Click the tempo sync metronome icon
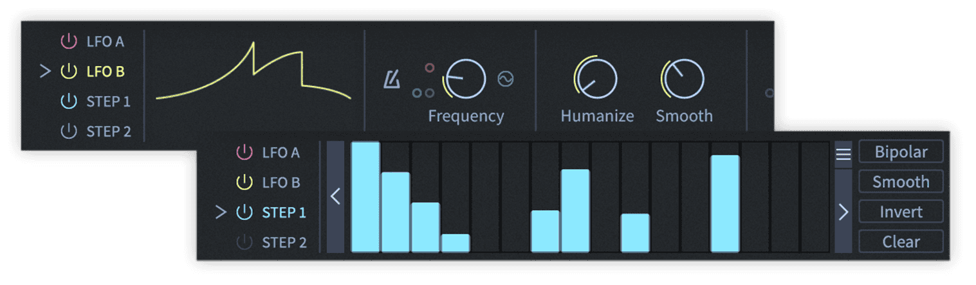The width and height of the screenshot is (976, 285). [x=392, y=80]
